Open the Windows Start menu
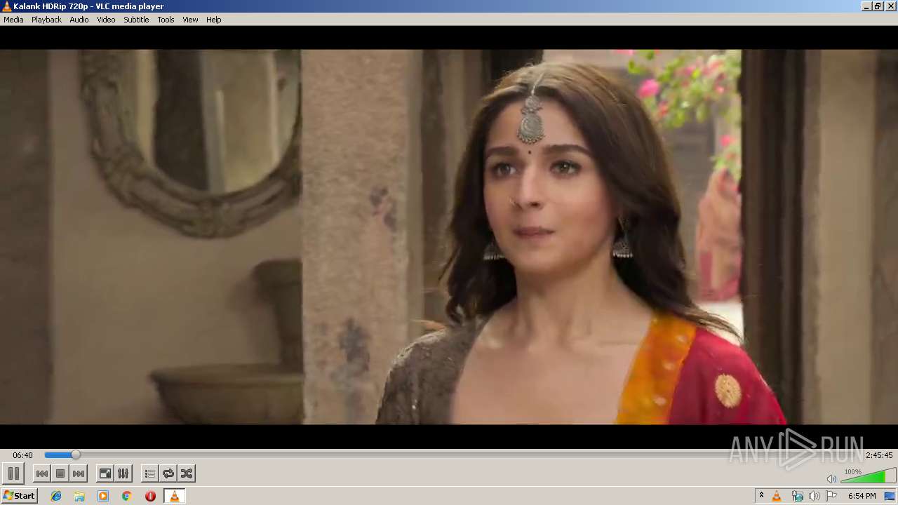Viewport: 898px width, 505px height. point(19,496)
